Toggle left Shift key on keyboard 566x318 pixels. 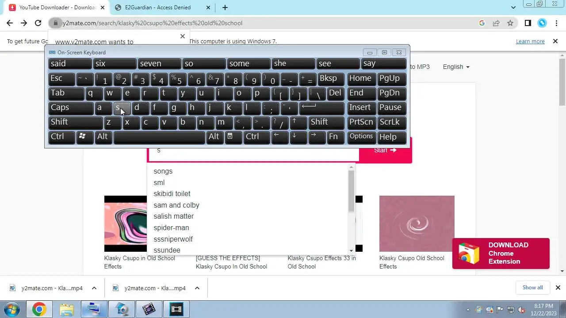click(x=76, y=122)
